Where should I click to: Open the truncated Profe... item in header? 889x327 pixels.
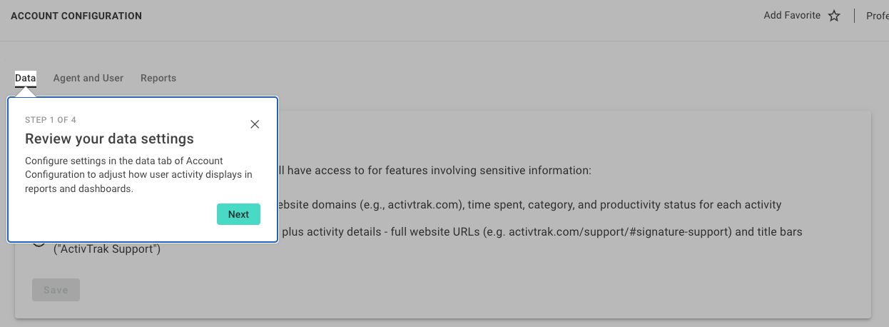click(877, 16)
